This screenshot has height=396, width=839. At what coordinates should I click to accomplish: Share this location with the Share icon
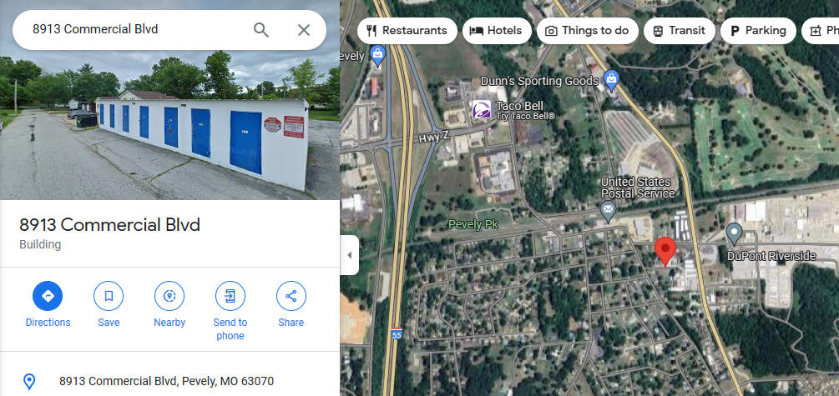point(291,296)
